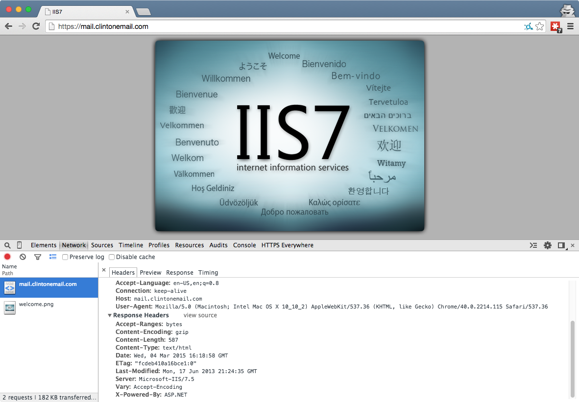The width and height of the screenshot is (579, 402).
Task: Open the Response sub-tab
Action: coord(180,272)
